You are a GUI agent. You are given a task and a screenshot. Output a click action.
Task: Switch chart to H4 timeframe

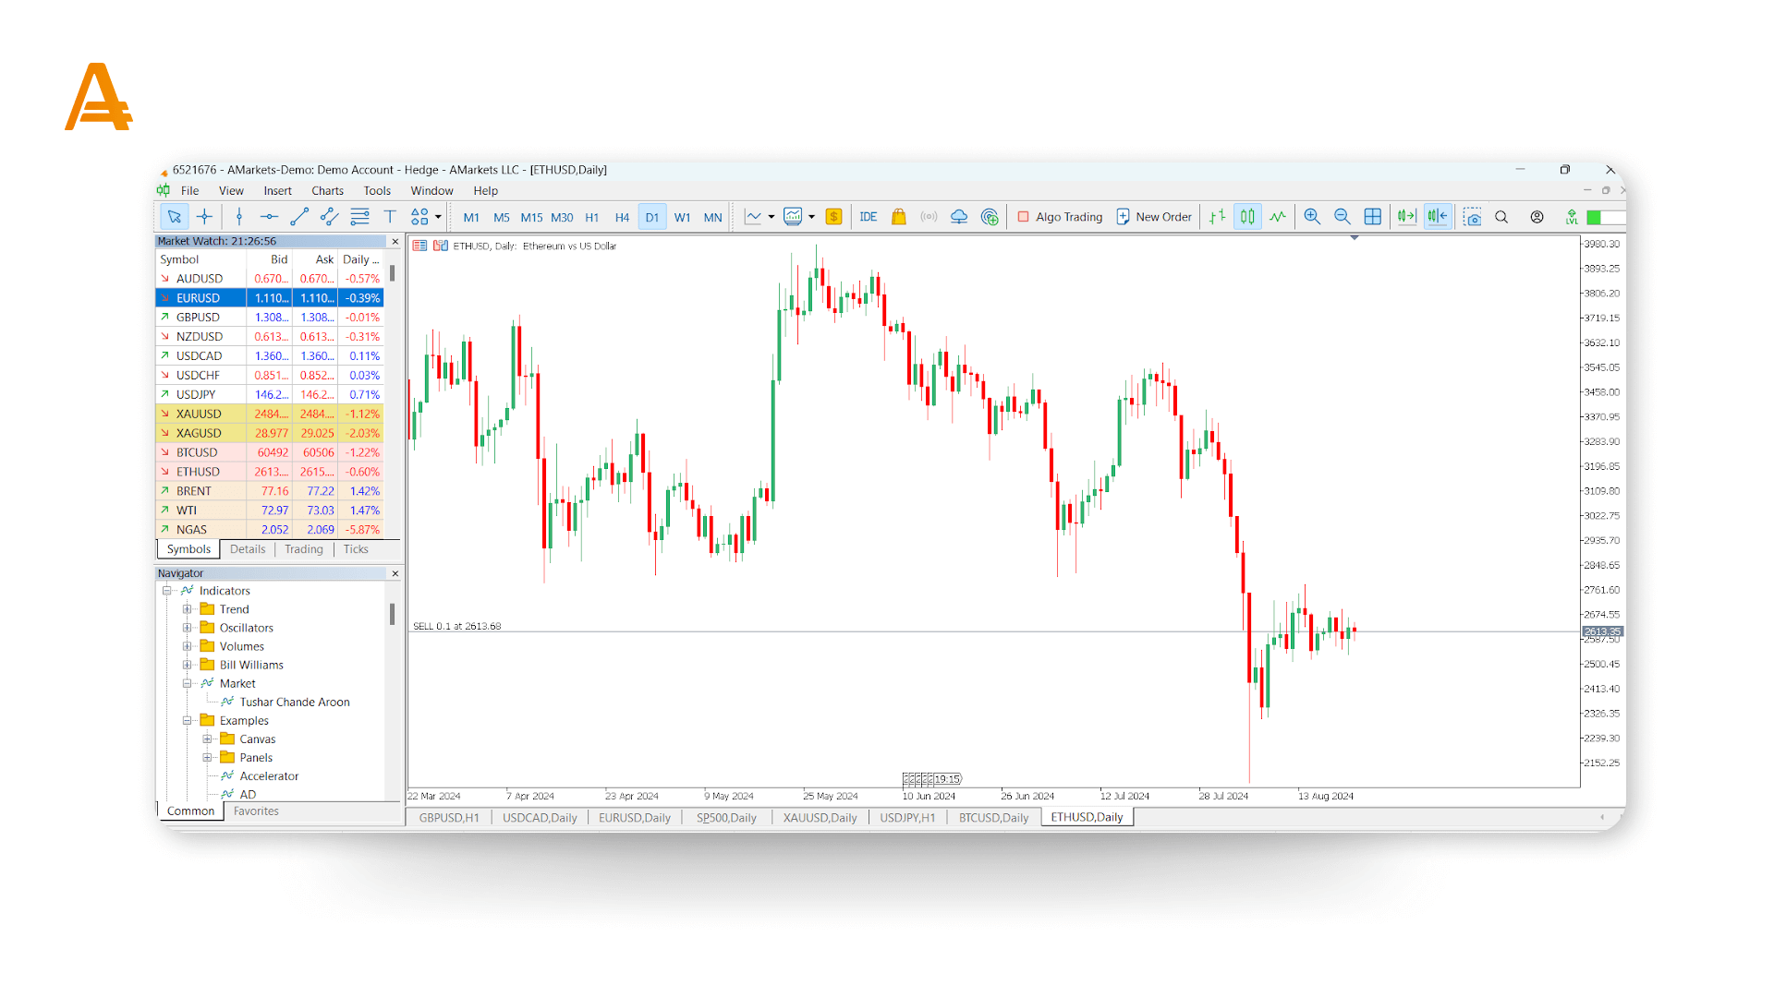pyautogui.click(x=622, y=218)
